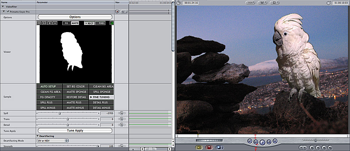Collapse the Videofilter disclosure triangle
350x151 pixels.
pos(3,7)
